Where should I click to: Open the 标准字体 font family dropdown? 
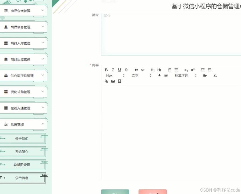pos(182,76)
